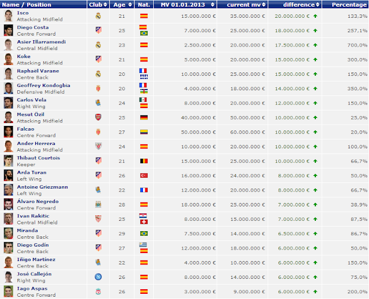369x299 pixels.
Task: Click Real Sociedad crest in Carlos Vela row
Action: point(98,103)
